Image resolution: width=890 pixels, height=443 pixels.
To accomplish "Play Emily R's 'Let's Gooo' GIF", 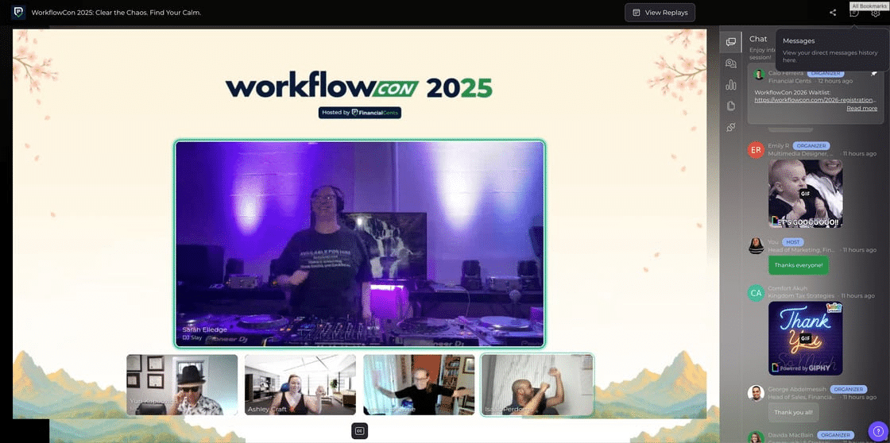I will coord(806,194).
